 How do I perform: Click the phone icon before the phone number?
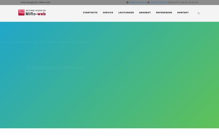point(149,3)
